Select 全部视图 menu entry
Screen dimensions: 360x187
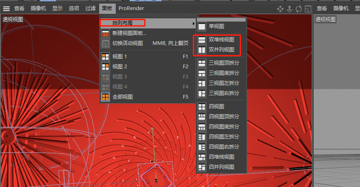(148, 97)
